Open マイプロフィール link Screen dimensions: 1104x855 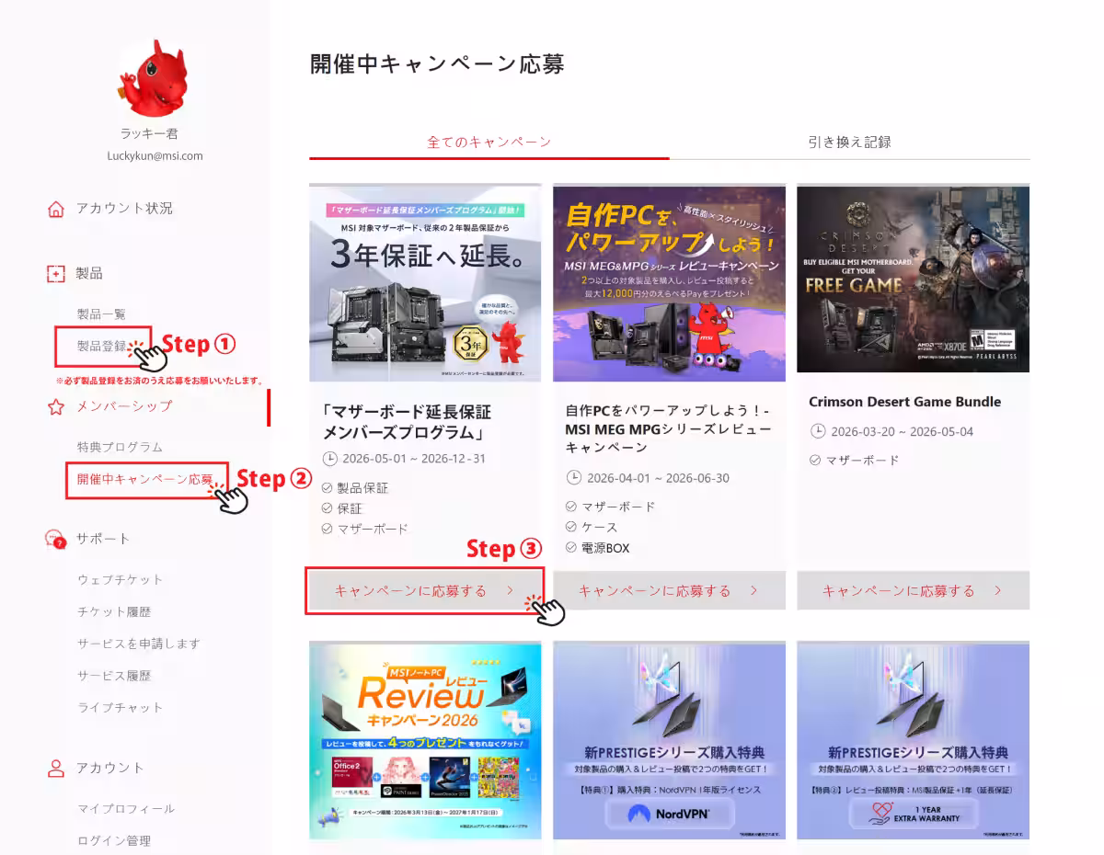click(126, 809)
